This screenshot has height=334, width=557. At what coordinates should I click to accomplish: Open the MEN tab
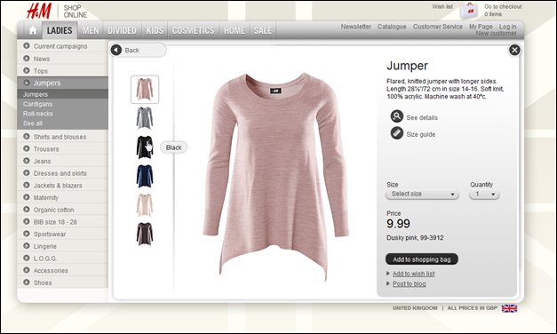[x=91, y=30]
